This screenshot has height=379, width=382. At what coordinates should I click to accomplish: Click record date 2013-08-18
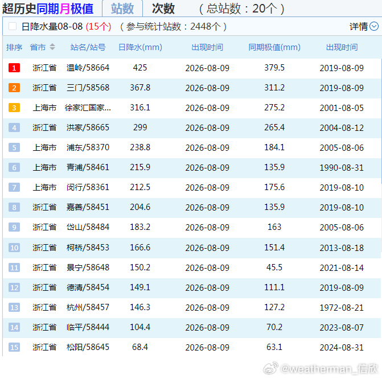click(342, 248)
